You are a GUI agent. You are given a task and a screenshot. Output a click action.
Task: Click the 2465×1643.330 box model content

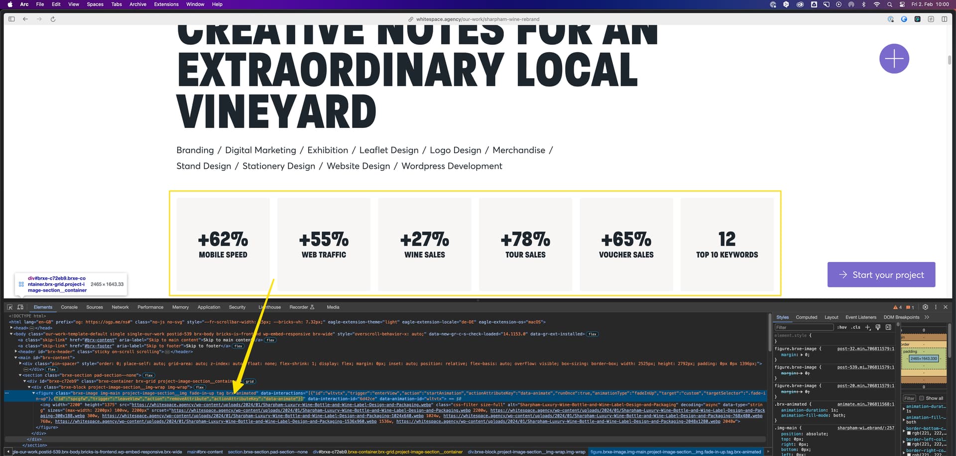[x=924, y=358]
